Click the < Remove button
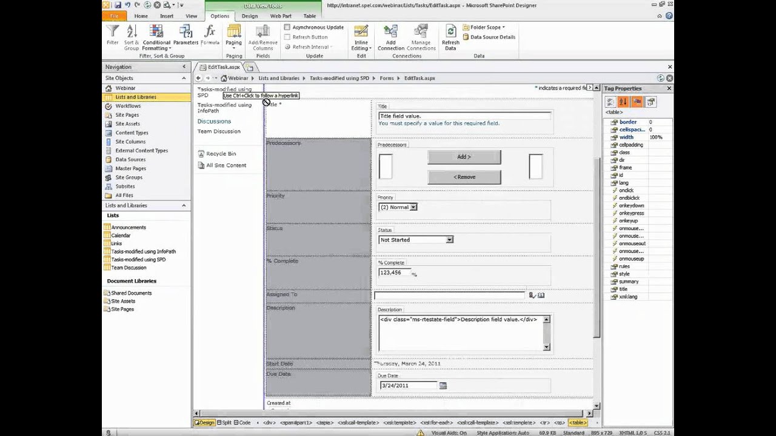Image resolution: width=776 pixels, height=436 pixels. pos(464,177)
